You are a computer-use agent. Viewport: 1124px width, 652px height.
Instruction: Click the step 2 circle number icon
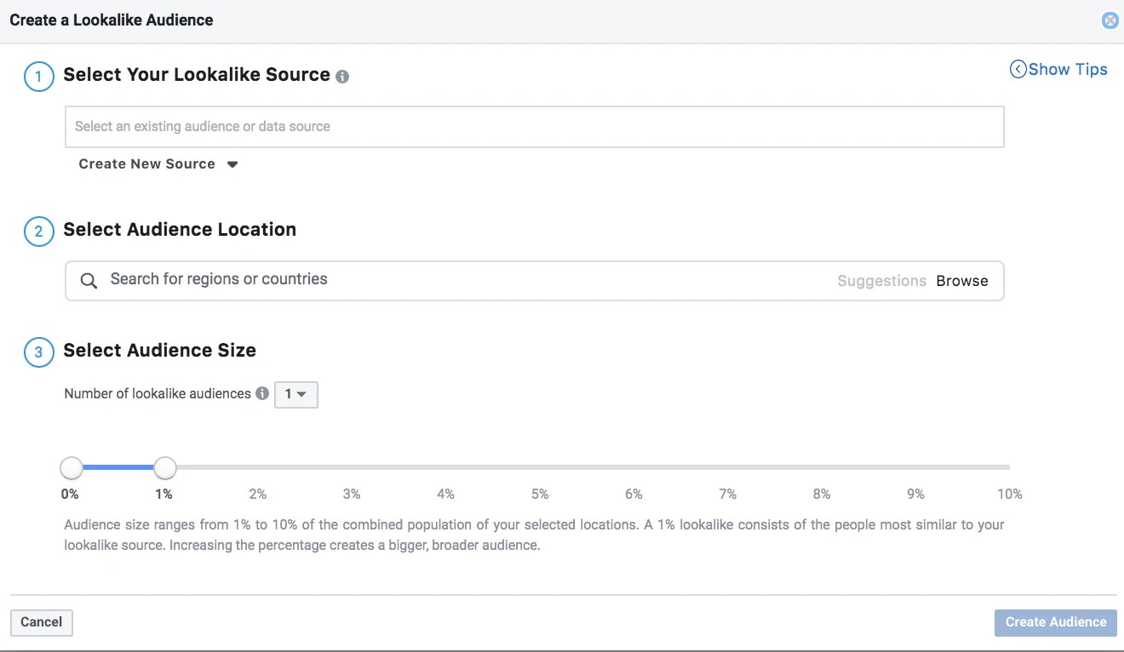38,232
